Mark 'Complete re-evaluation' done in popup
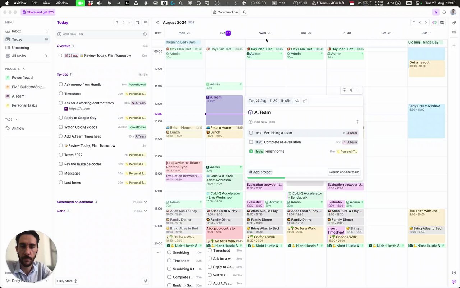460x288 pixels. click(251, 142)
